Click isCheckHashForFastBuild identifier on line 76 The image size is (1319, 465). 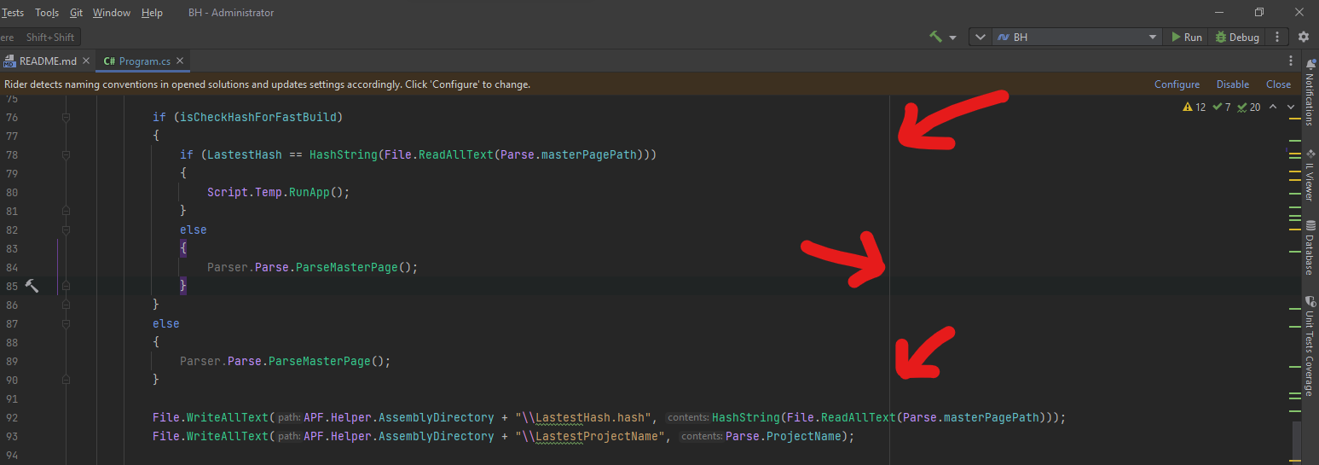(x=257, y=117)
